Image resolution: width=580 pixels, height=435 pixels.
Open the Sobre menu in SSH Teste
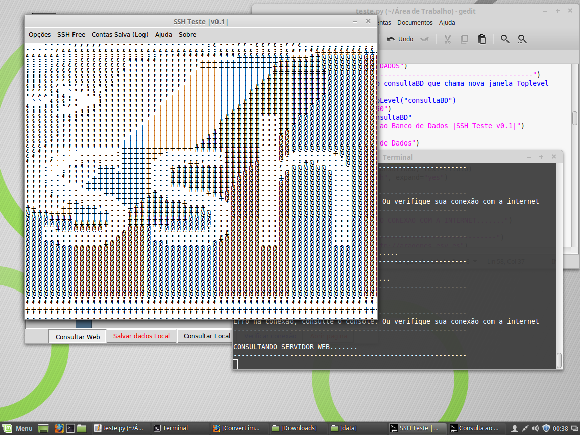[187, 35]
